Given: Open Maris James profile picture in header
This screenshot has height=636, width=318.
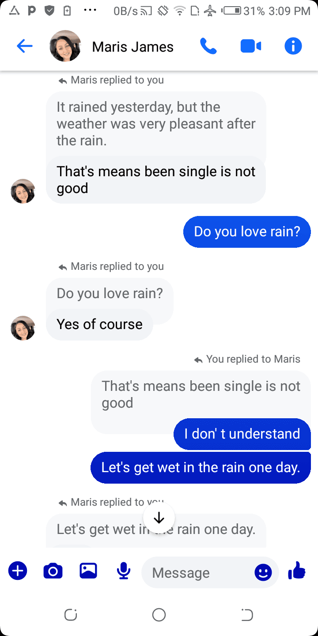Looking at the screenshot, I should (65, 46).
